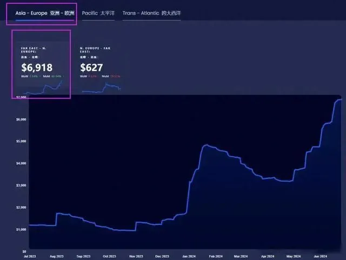
Task: Click the chart line's February 2024 peak
Action: pos(207,145)
